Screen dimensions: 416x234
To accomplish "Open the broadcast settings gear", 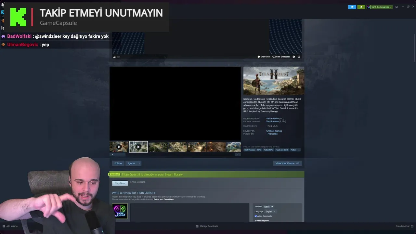I will click(294, 57).
